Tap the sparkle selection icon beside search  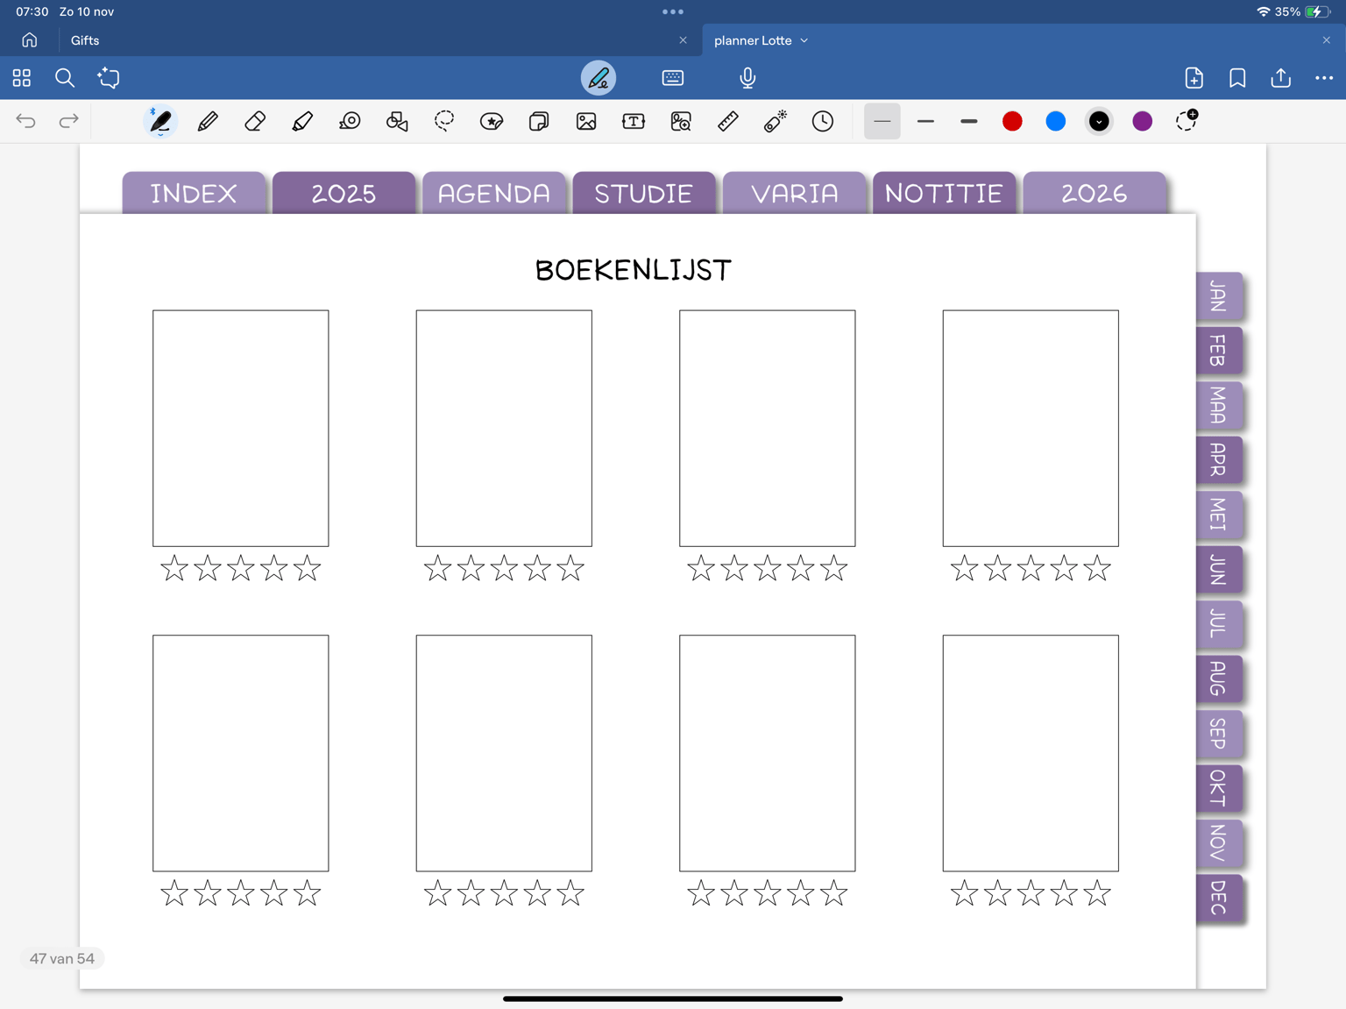[109, 78]
